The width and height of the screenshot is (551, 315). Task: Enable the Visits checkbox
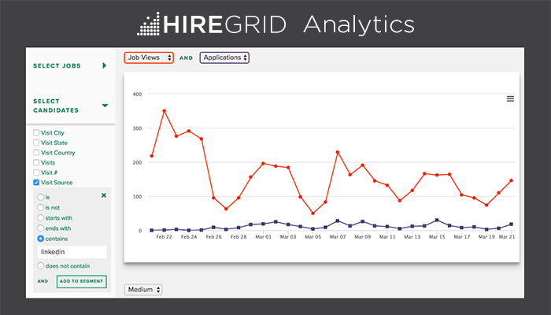click(x=36, y=162)
